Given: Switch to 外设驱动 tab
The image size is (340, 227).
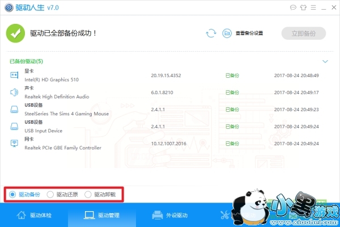Looking at the screenshot, I should coord(170,215).
